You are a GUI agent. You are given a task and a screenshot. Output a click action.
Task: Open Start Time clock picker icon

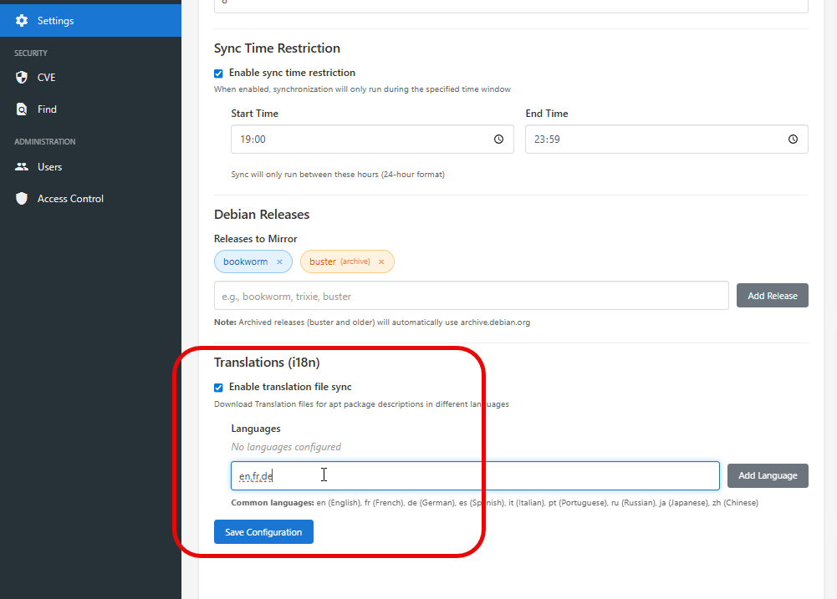(x=499, y=140)
